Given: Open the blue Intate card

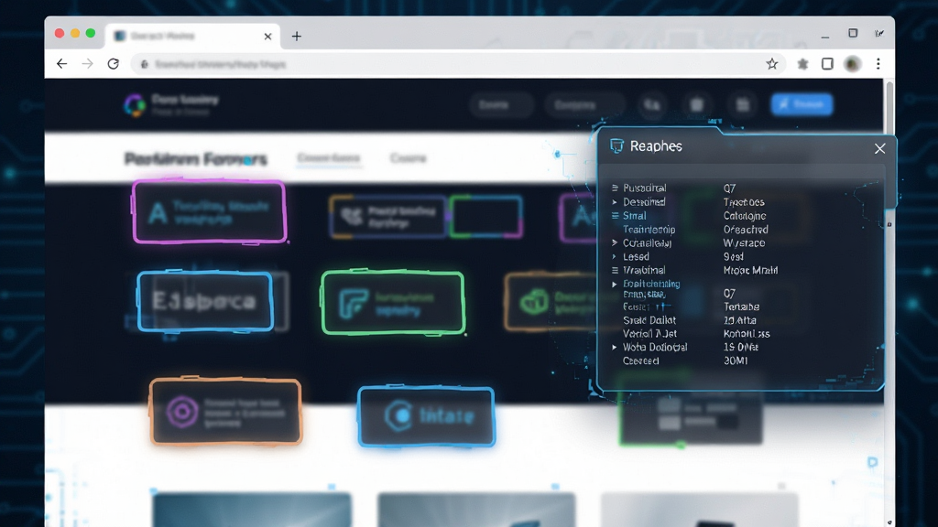Looking at the screenshot, I should tap(426, 416).
